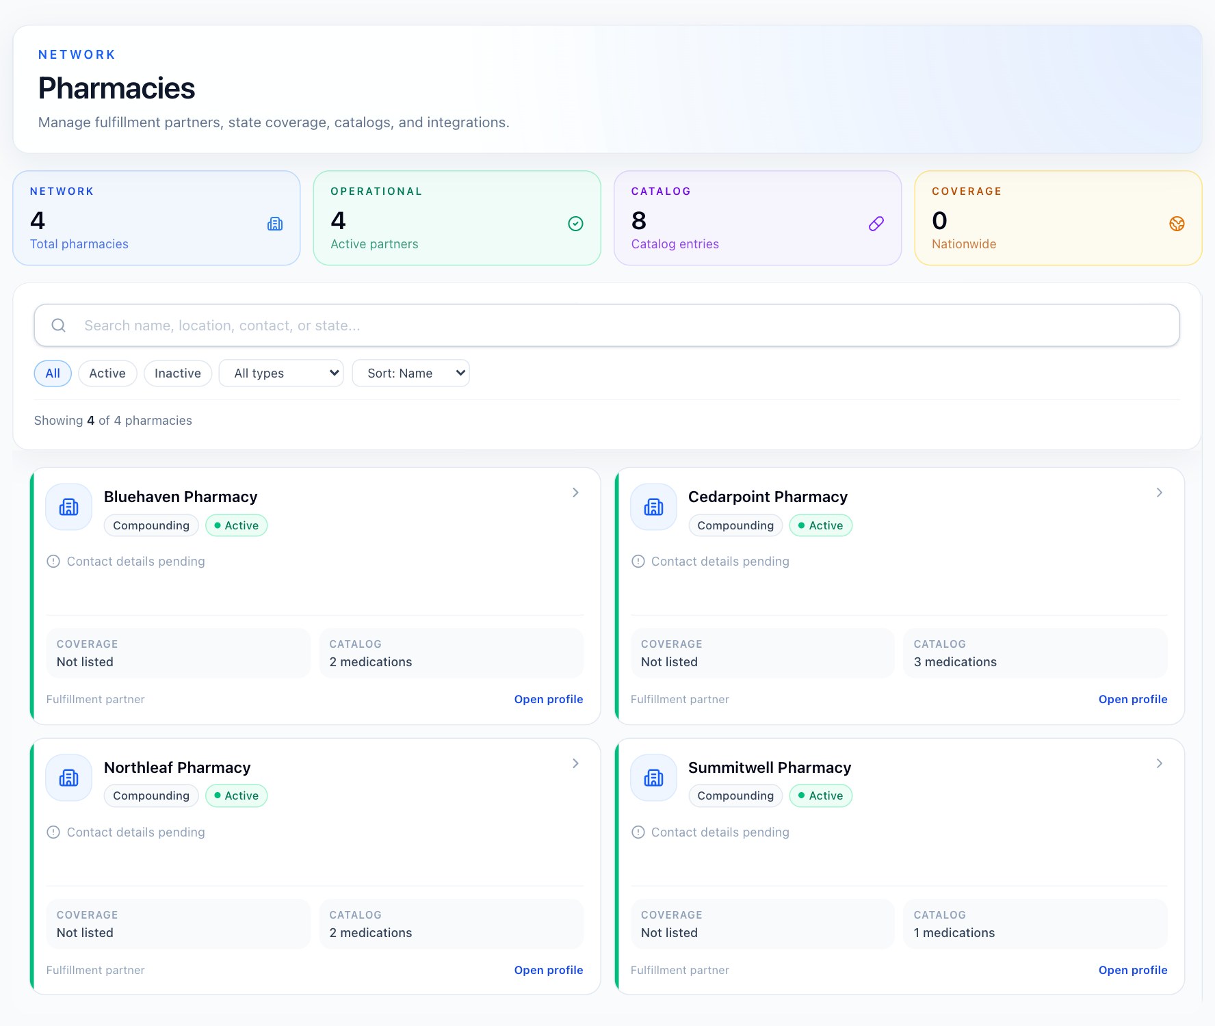Click Summitwell Pharmacy building icon
This screenshot has height=1026, width=1215.
click(x=653, y=778)
